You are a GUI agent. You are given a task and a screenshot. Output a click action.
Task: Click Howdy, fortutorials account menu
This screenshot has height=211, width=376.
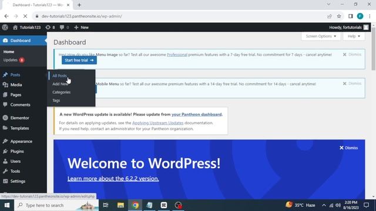click(x=348, y=28)
